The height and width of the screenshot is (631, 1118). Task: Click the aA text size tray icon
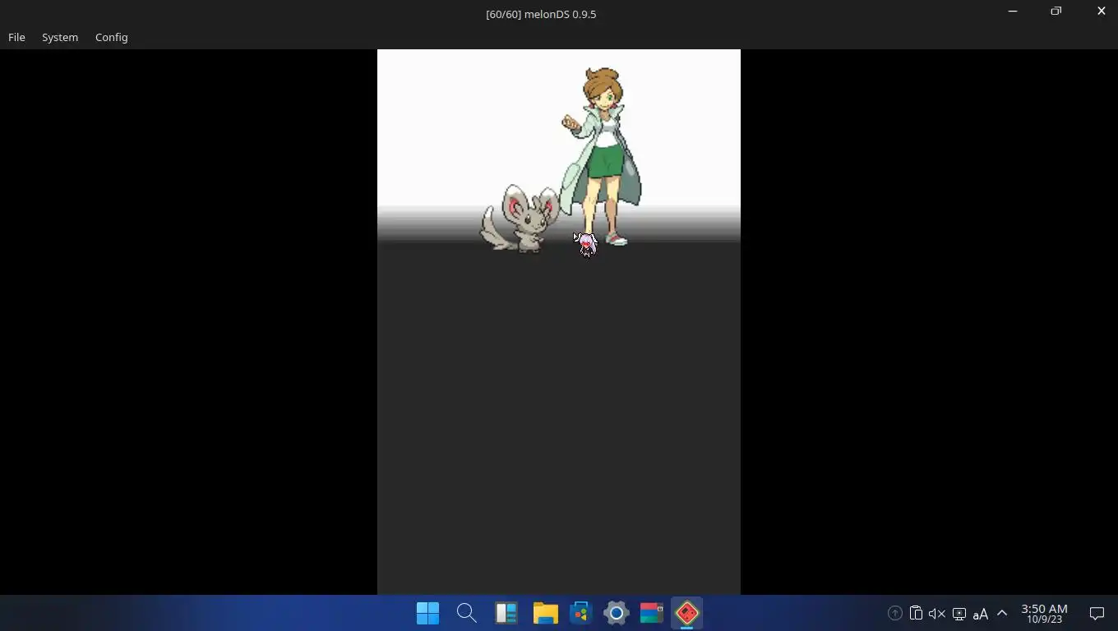point(980,614)
